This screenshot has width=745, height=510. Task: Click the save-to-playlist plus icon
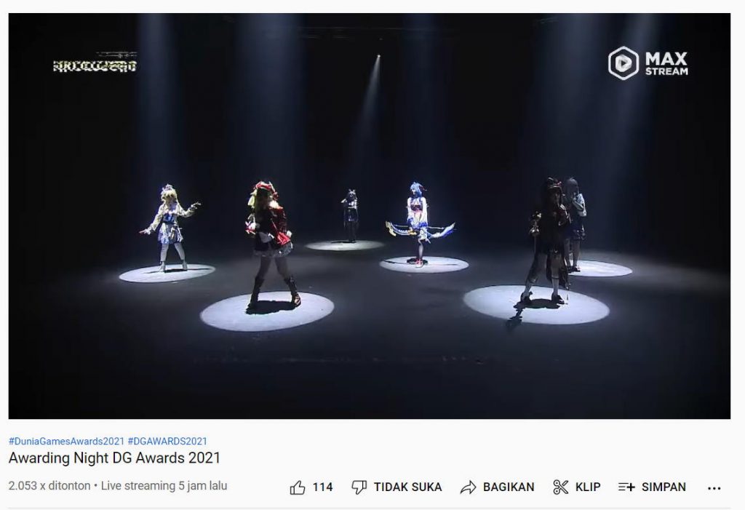(626, 487)
